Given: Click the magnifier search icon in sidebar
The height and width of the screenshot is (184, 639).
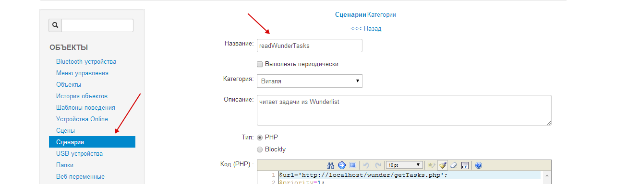Looking at the screenshot, I should tap(55, 25).
